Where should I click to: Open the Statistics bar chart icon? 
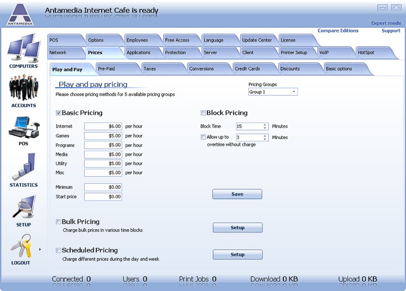(x=24, y=167)
